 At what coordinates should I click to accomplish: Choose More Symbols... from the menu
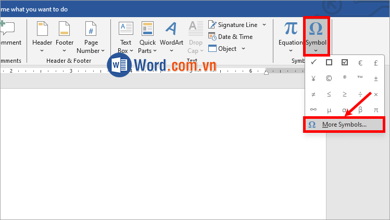tap(344, 125)
